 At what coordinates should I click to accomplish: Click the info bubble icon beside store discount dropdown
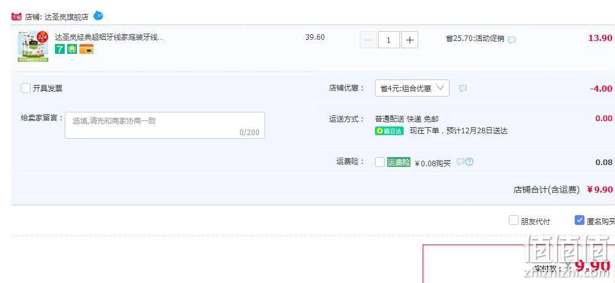463,88
